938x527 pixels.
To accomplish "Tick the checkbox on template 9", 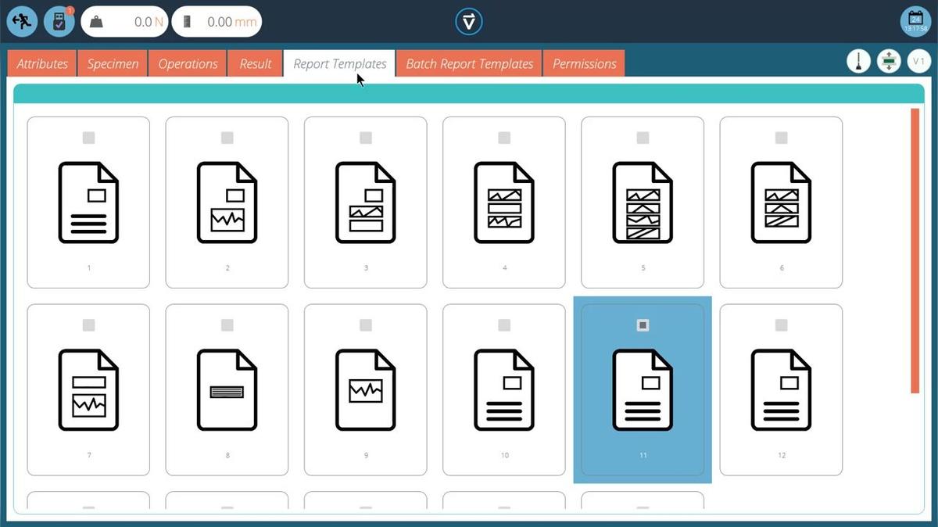I will coord(366,325).
